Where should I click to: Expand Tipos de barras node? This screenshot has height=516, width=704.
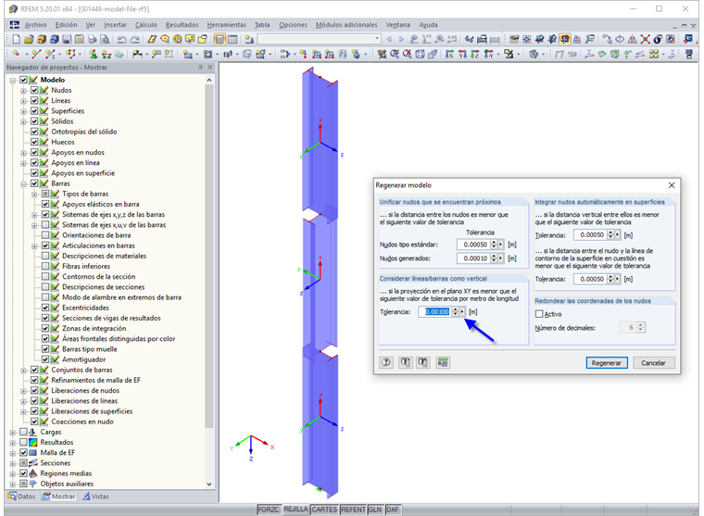(x=34, y=194)
